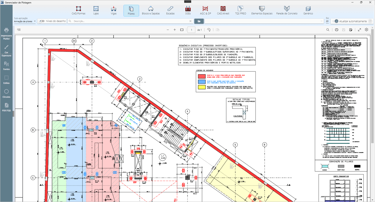
Task: Open the PDF viewer settings gear menu
Action: pos(366,30)
